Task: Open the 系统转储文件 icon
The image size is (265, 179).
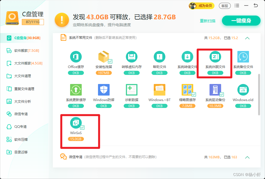Action: pos(187,57)
